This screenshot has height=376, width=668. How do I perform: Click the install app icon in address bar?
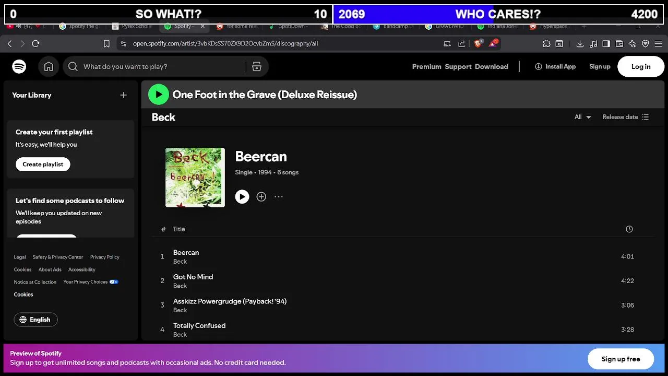click(447, 44)
